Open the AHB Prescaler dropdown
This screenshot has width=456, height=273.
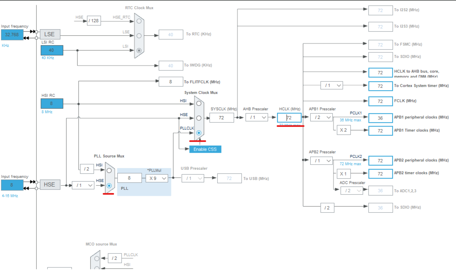pos(257,117)
